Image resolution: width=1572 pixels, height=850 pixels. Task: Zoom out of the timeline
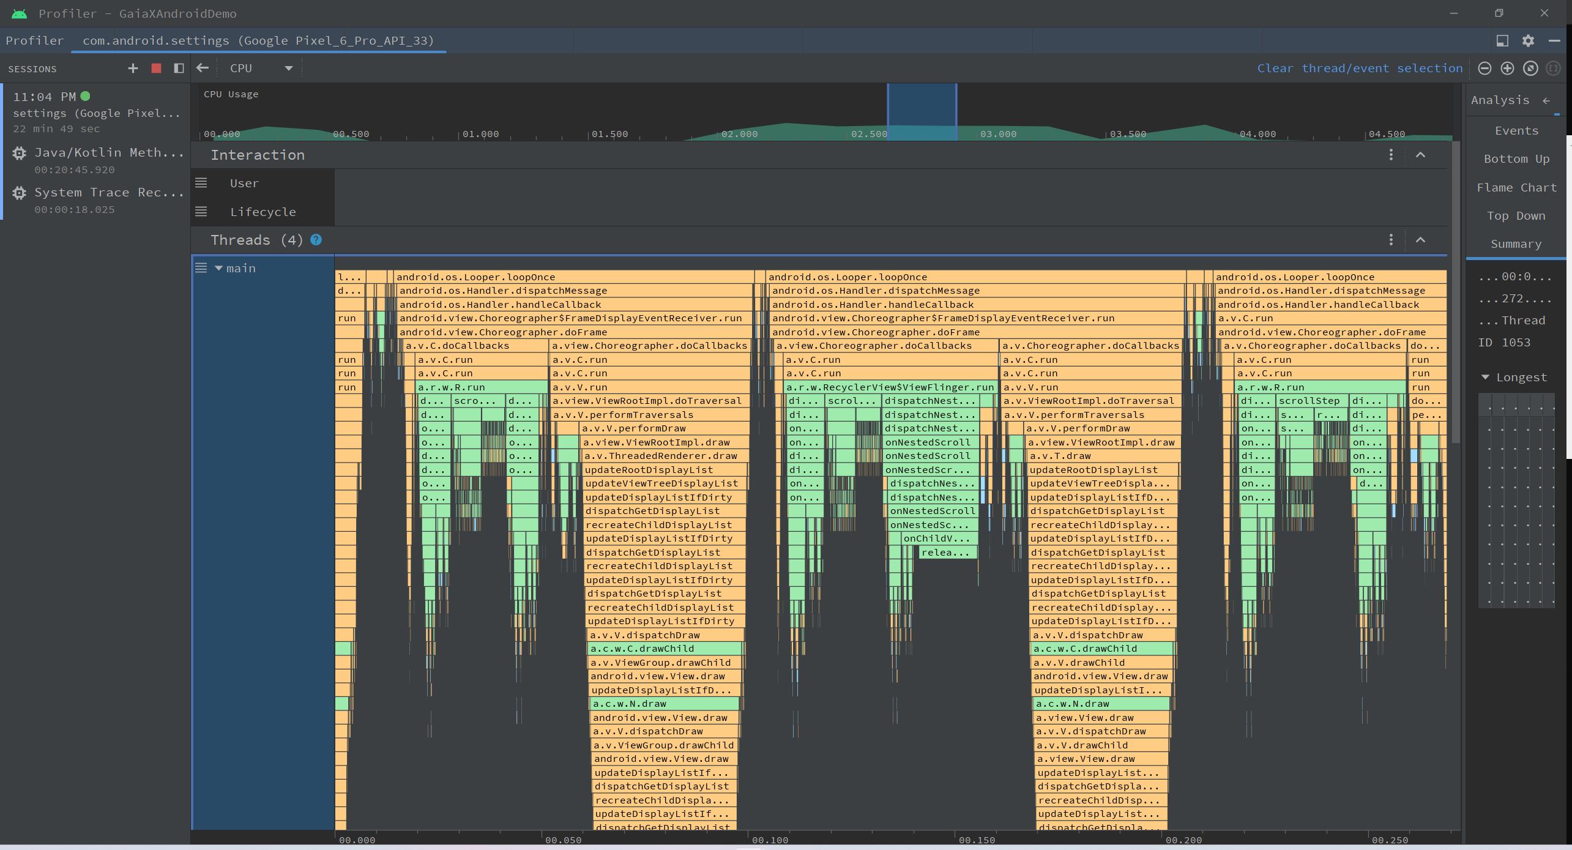click(x=1484, y=69)
